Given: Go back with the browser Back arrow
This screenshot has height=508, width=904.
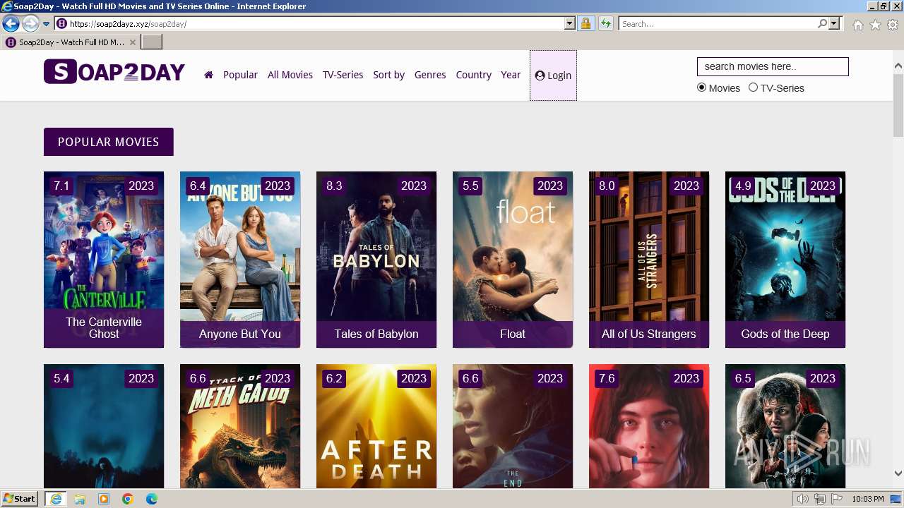Looking at the screenshot, I should coord(11,24).
